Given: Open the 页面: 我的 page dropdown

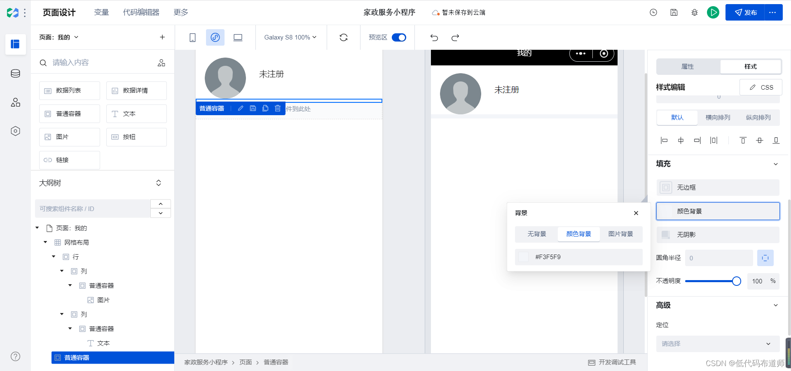Looking at the screenshot, I should 59,37.
